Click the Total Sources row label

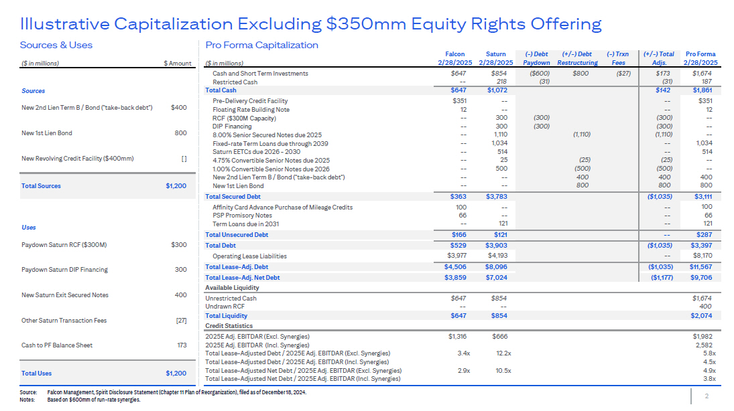click(41, 186)
